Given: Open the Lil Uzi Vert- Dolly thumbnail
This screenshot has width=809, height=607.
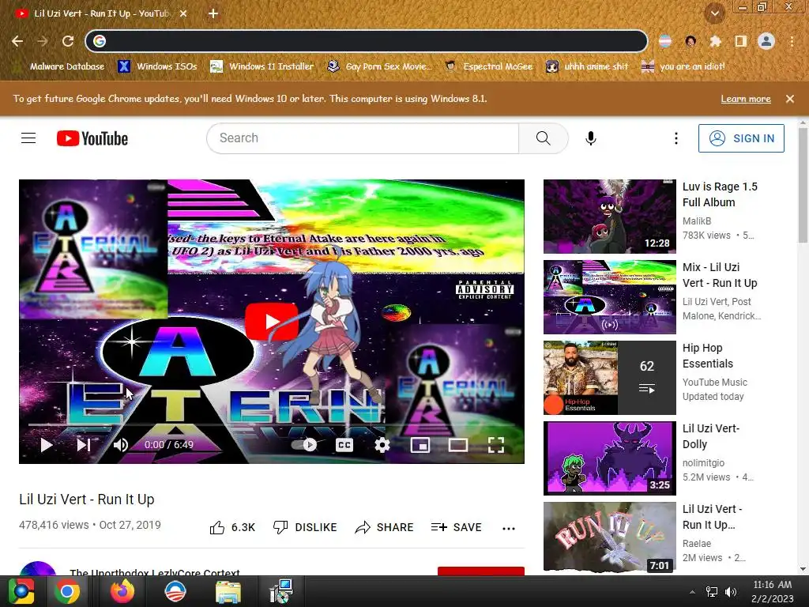Looking at the screenshot, I should pyautogui.click(x=609, y=458).
